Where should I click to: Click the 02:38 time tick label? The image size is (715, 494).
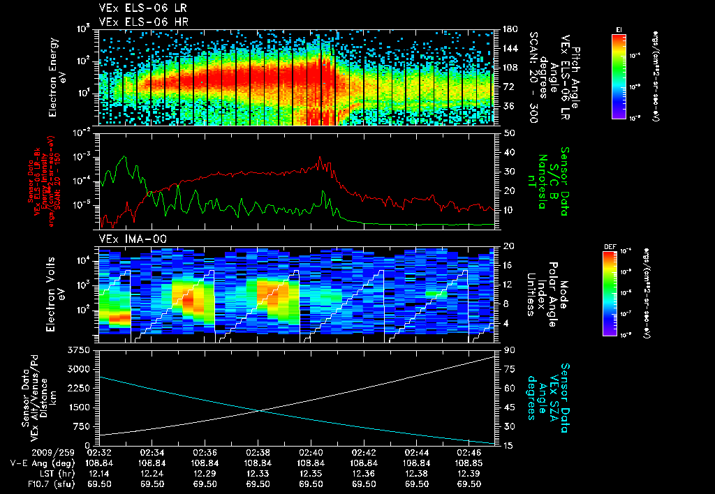[x=258, y=453]
